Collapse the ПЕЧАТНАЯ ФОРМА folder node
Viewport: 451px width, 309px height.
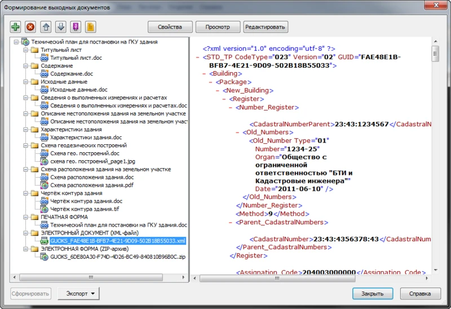[25, 217]
